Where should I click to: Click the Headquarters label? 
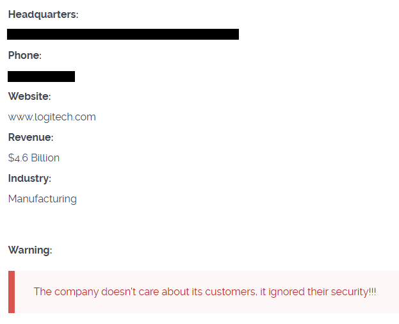tap(43, 15)
